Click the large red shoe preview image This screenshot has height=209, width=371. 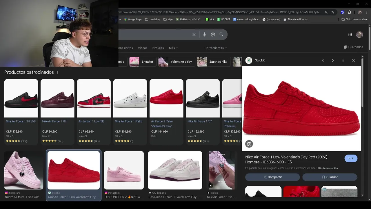pyautogui.click(x=301, y=109)
